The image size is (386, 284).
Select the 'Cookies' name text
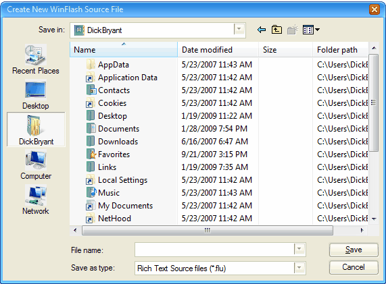coord(112,103)
